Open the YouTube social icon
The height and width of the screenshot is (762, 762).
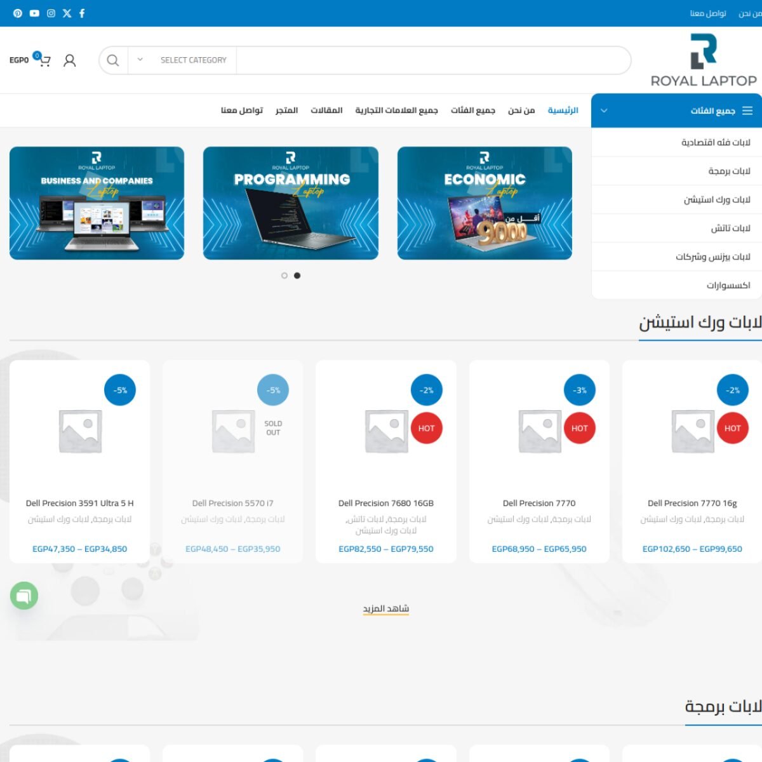click(34, 13)
